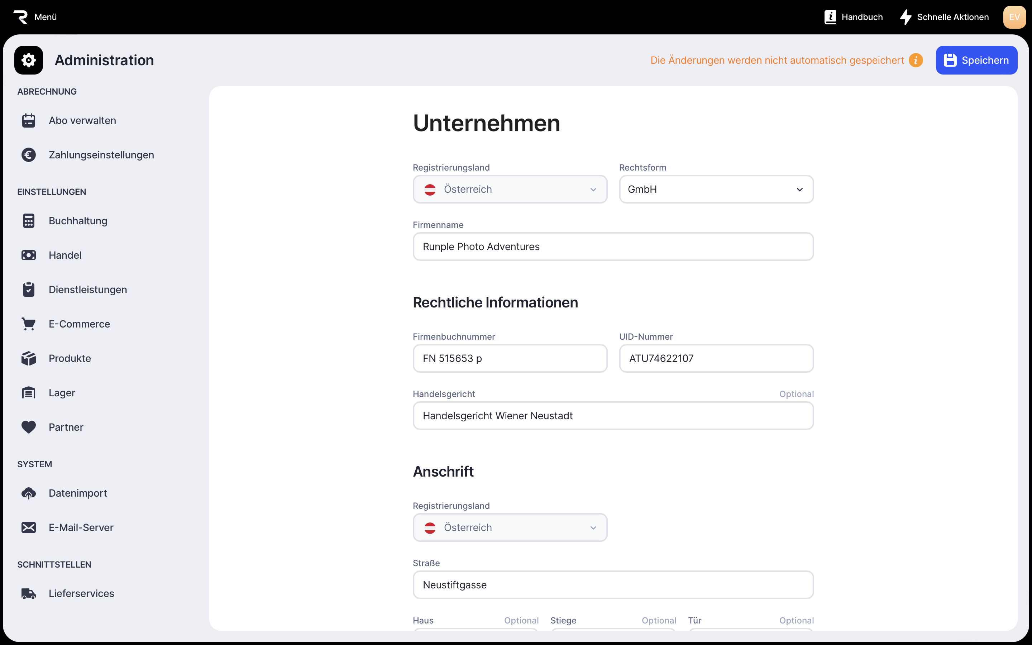Click the Lieferservices truck icon

(x=29, y=593)
